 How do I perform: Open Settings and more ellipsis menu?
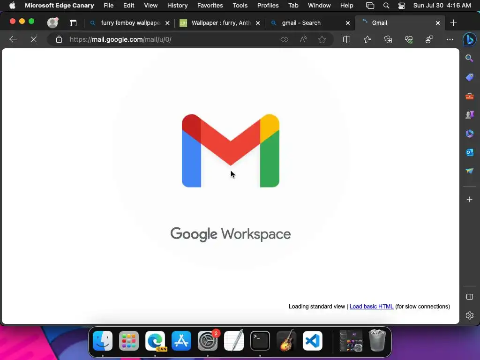click(x=450, y=39)
